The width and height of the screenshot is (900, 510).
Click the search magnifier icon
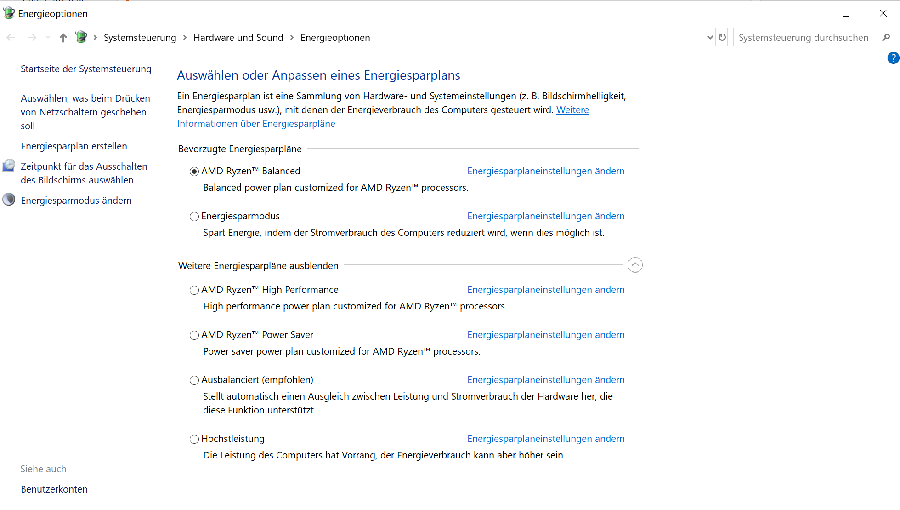pyautogui.click(x=886, y=37)
